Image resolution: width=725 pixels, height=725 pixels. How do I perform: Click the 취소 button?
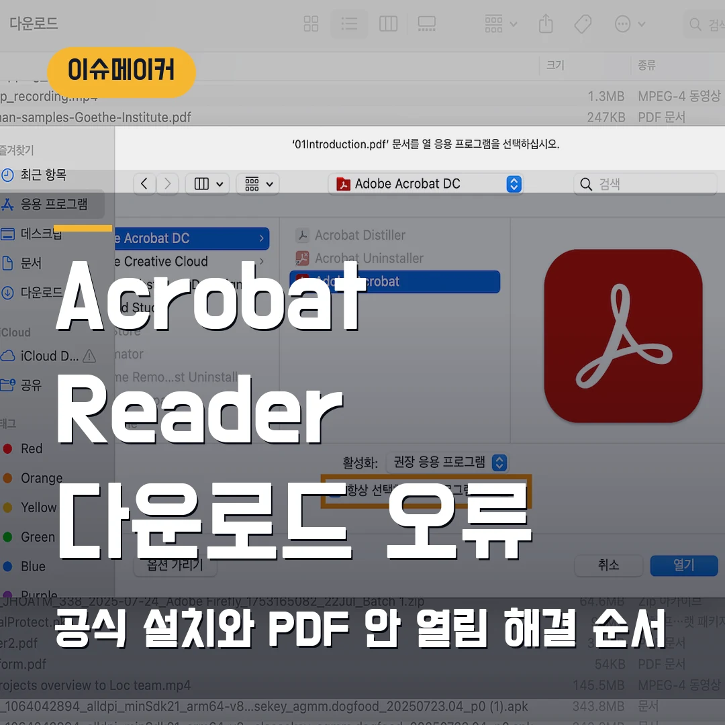point(608,565)
